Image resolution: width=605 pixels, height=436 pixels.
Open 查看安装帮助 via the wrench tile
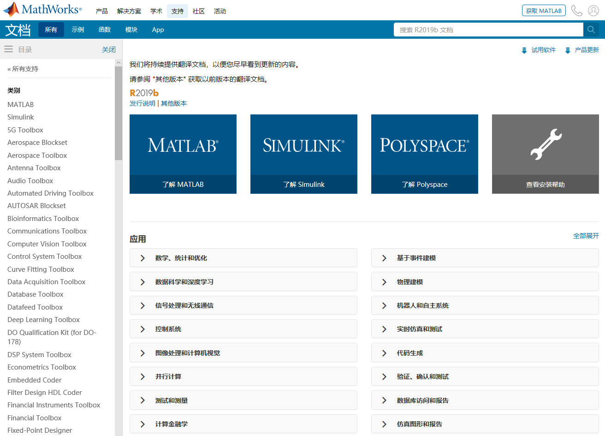545,184
